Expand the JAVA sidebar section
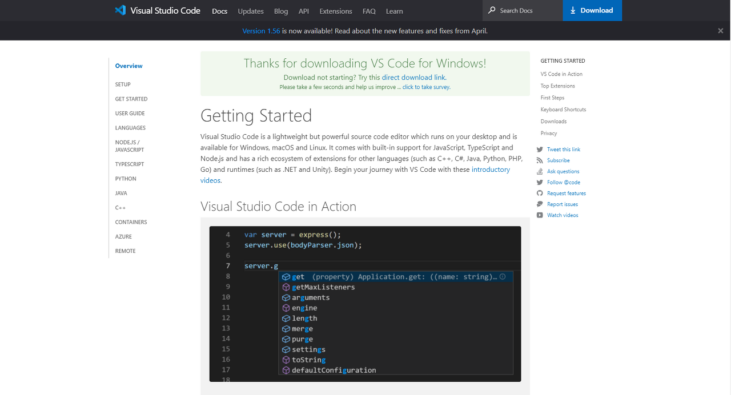The image size is (731, 395). [x=121, y=194]
